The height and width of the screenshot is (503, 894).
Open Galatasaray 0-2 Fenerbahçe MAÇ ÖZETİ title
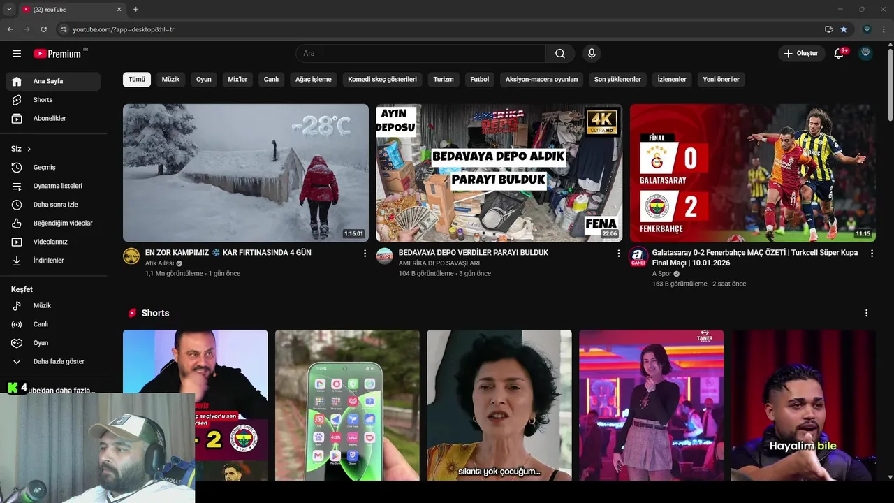pyautogui.click(x=755, y=258)
